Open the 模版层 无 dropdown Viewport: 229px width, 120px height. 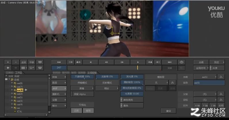coord(157,83)
